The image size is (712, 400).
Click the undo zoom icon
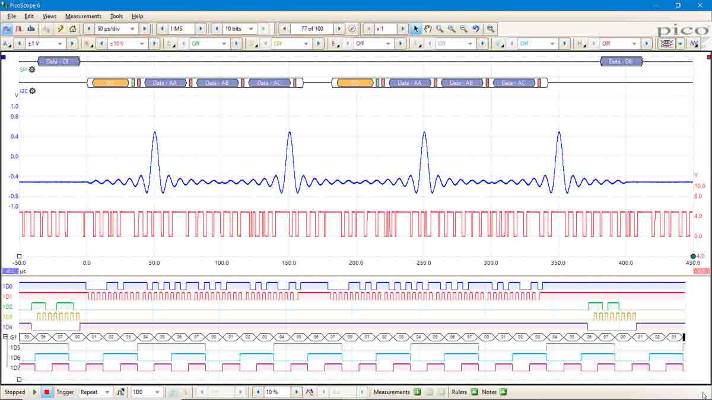pyautogui.click(x=475, y=28)
